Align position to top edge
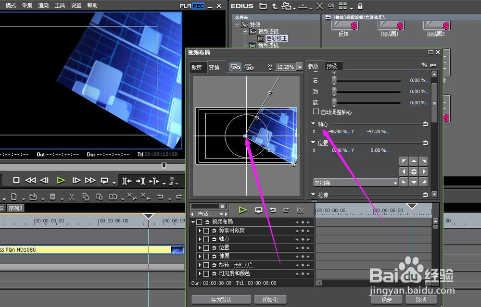Viewport: 481px width, 307px height. pos(414,161)
